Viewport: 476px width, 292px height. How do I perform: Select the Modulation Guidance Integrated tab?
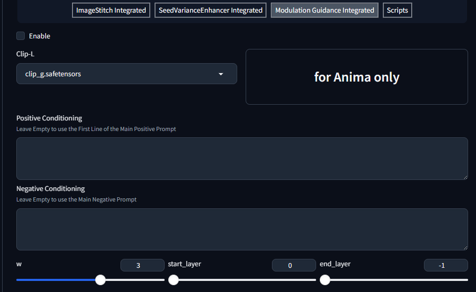pos(325,11)
